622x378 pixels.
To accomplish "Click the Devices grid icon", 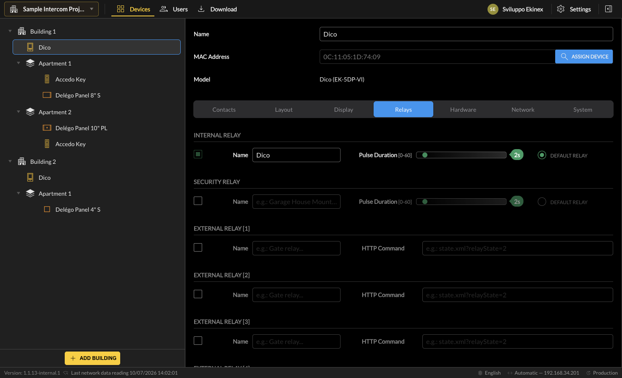I will [x=121, y=9].
